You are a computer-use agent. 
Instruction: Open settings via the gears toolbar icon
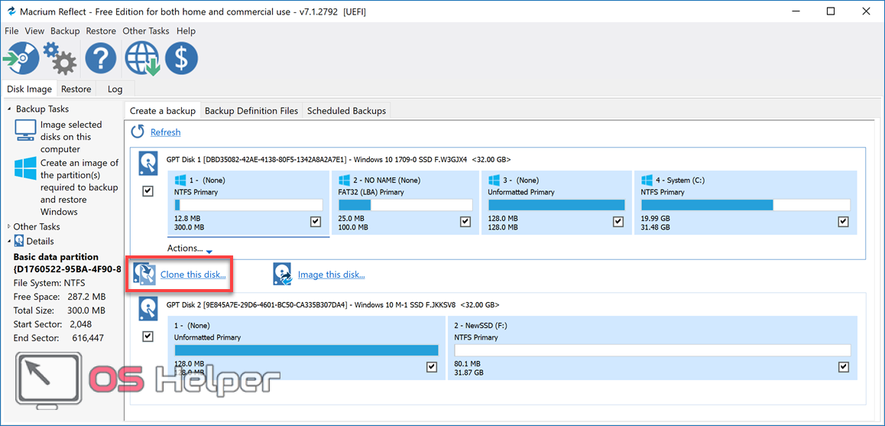60,58
